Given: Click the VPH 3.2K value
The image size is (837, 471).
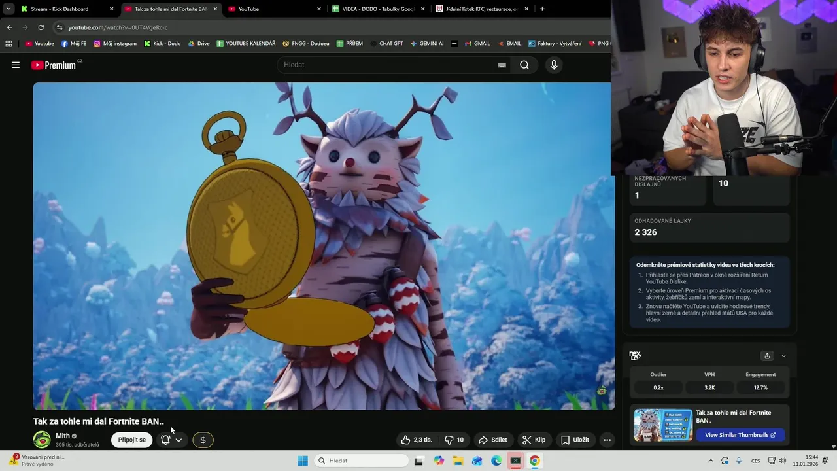Looking at the screenshot, I should [709, 387].
